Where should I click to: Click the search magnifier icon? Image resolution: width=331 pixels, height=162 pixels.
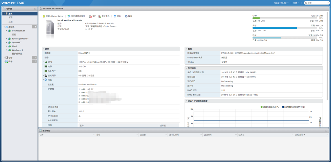[x=306, y=3]
